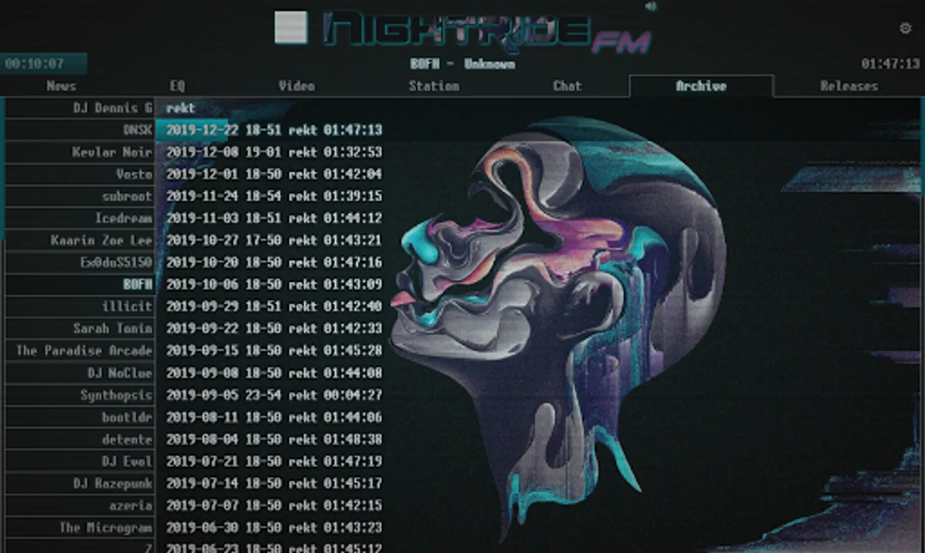925x553 pixels.
Task: Open the 2019-12-01 rekt recording
Action: click(x=274, y=174)
